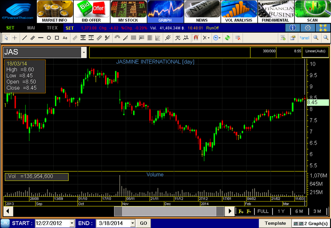This screenshot has height=228, width=331.
Task: Pick the fan lines tool
Action: coord(158,38)
